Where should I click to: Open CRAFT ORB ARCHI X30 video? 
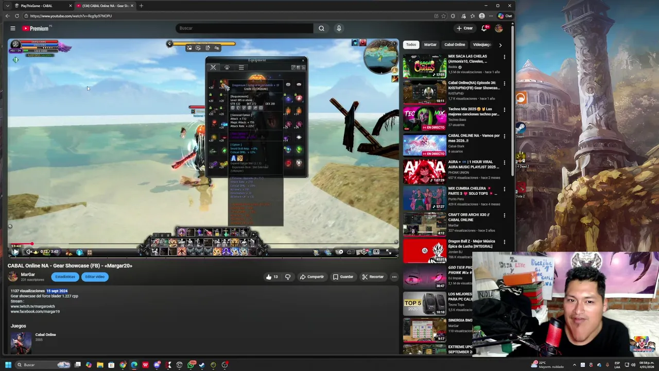pyautogui.click(x=425, y=224)
